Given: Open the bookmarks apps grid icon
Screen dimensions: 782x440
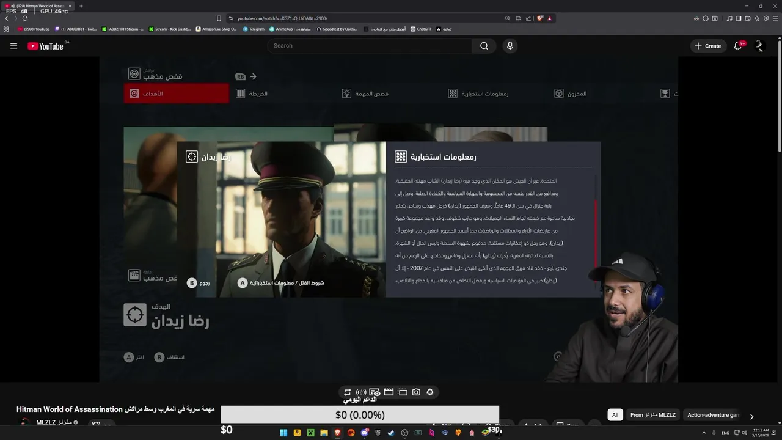Looking at the screenshot, I should pos(6,29).
